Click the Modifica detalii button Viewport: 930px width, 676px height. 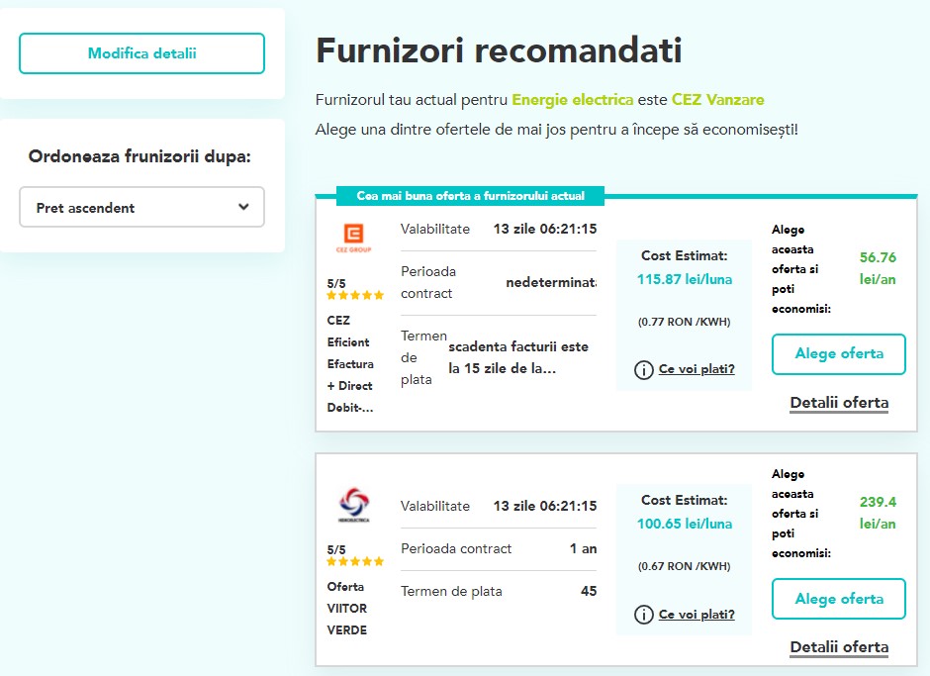(x=141, y=53)
